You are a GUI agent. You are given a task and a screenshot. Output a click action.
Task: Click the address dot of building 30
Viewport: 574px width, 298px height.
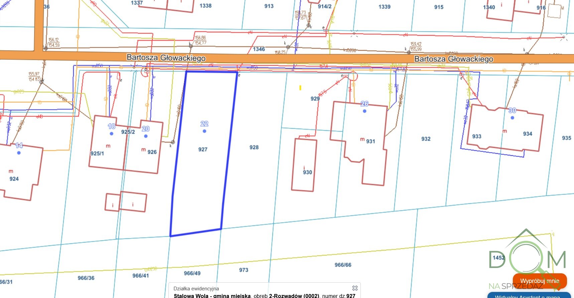pyautogui.click(x=512, y=118)
